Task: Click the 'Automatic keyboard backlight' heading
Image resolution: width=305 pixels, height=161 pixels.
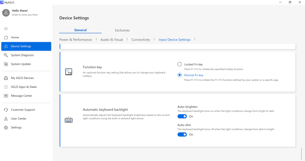Action: (105, 110)
